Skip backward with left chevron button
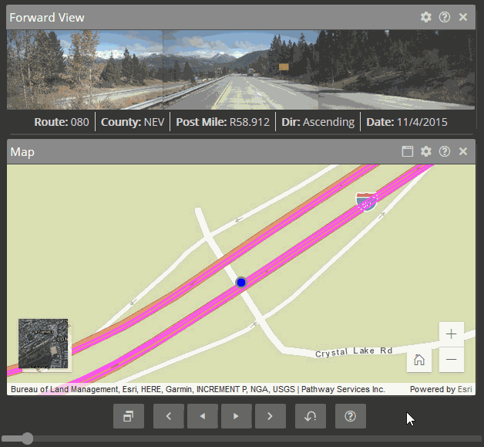The image size is (484, 447). [x=169, y=416]
